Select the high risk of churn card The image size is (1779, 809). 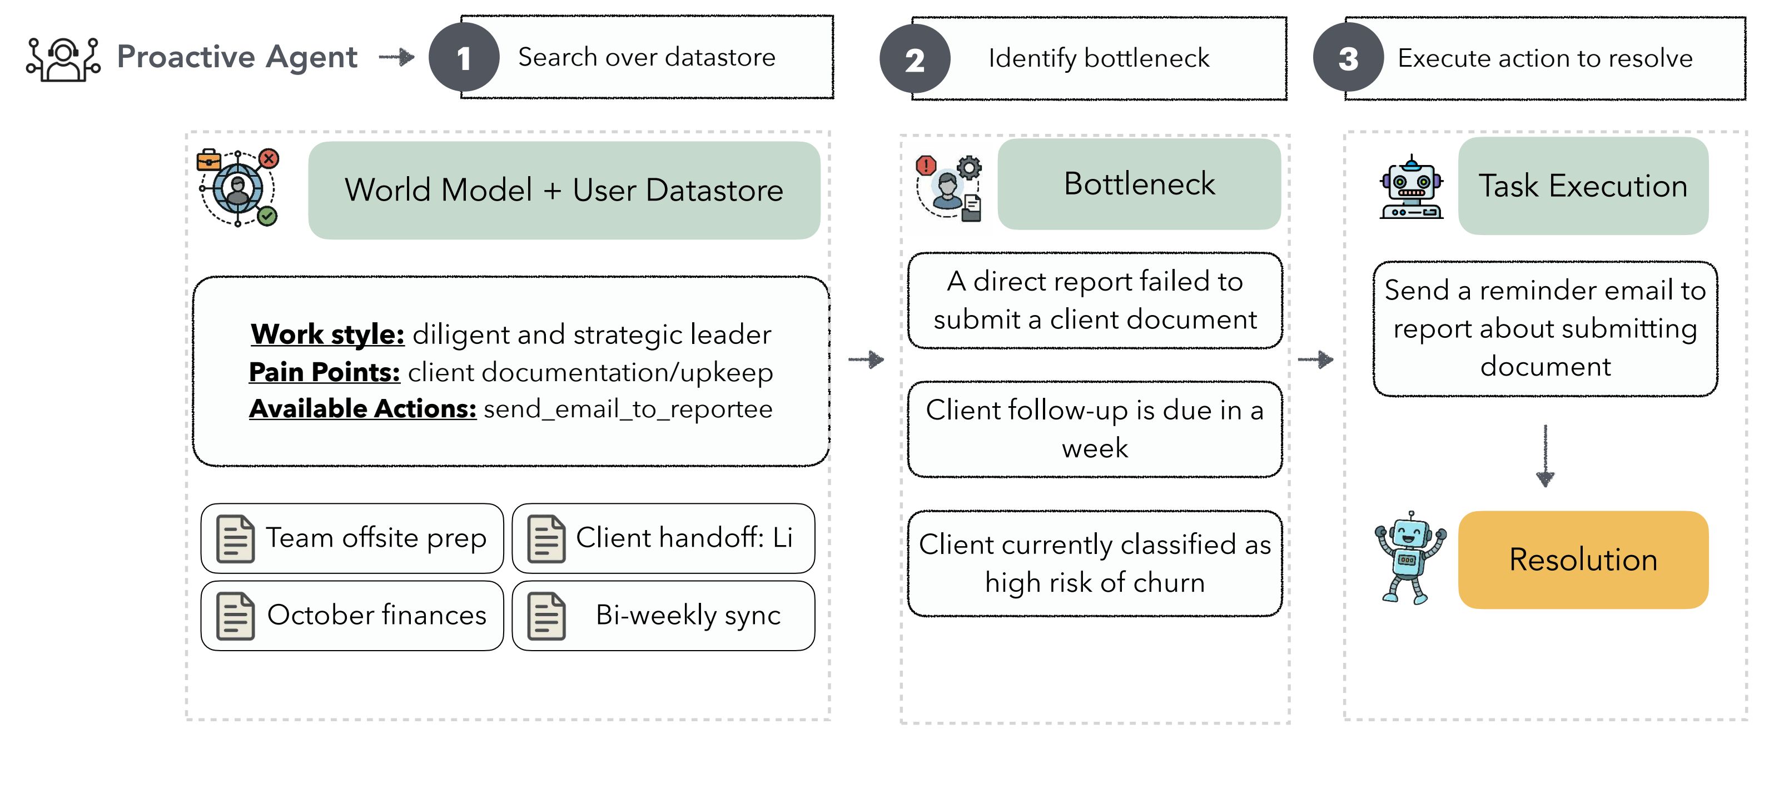point(1095,563)
